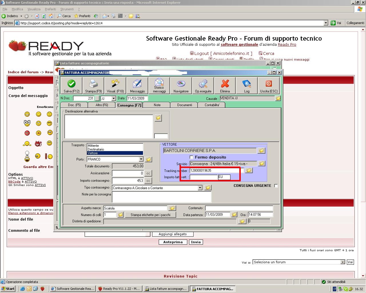The width and height of the screenshot is (366, 293).
Task: Open Op.eseguite operations tool
Action: pyautogui.click(x=203, y=86)
